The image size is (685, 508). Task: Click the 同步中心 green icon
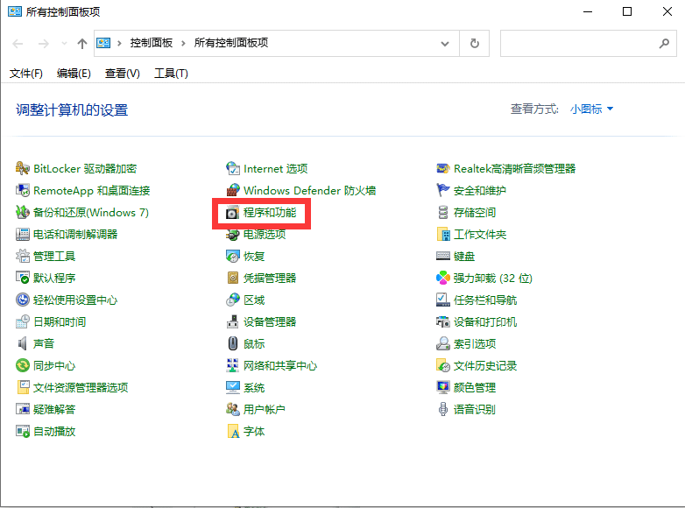click(22, 365)
